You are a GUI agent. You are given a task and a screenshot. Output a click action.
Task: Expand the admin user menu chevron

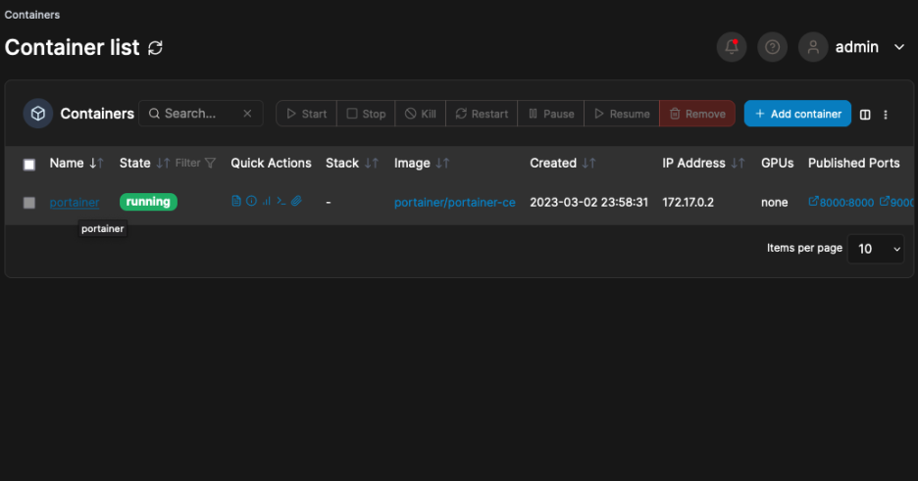coord(898,47)
